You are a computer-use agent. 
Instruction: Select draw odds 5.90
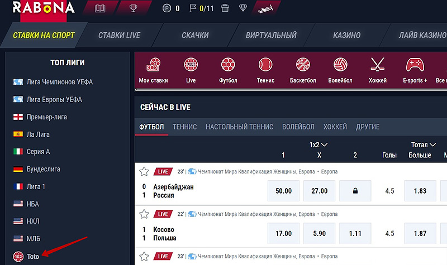[x=319, y=233]
